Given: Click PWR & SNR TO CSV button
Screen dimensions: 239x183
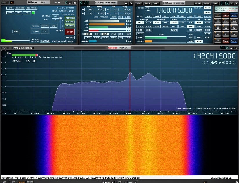Looking at the screenshot, I should point(22,48).
